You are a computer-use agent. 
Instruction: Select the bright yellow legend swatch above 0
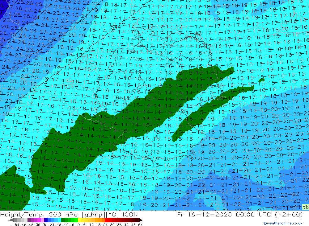(79, 220)
